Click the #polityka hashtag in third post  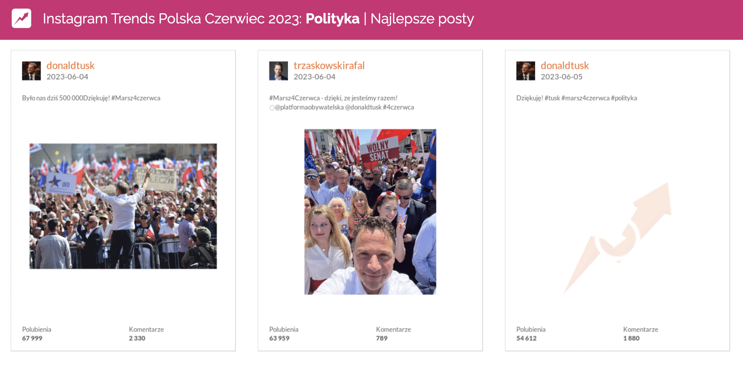[x=624, y=98]
